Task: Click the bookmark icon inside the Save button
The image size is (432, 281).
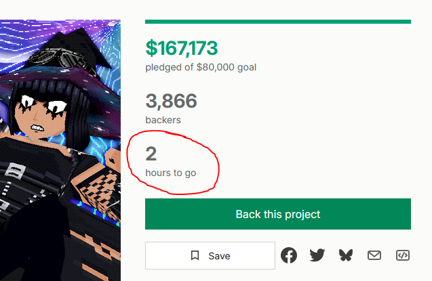Action: tap(195, 255)
